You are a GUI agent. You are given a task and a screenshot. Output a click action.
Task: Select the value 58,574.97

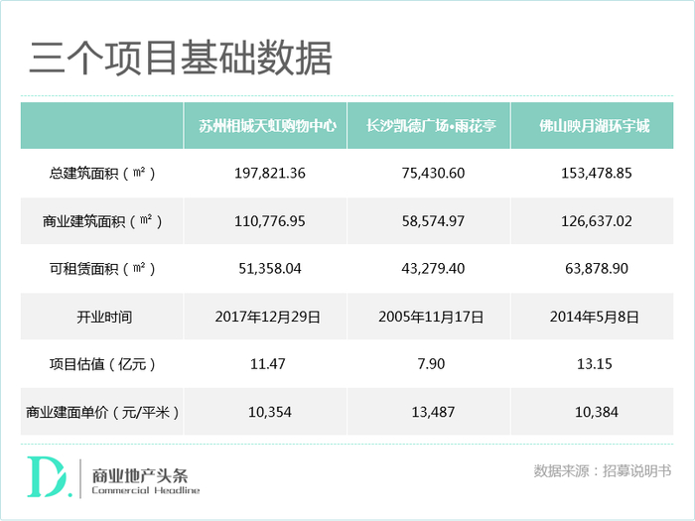tap(433, 221)
